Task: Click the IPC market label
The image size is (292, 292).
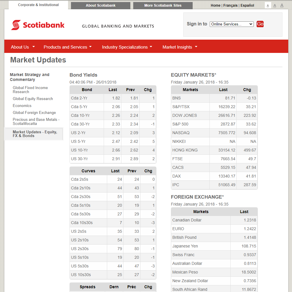Action: pos(176,185)
